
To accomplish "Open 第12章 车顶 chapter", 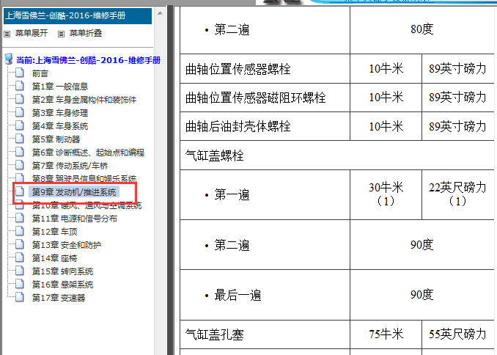I will [54, 232].
